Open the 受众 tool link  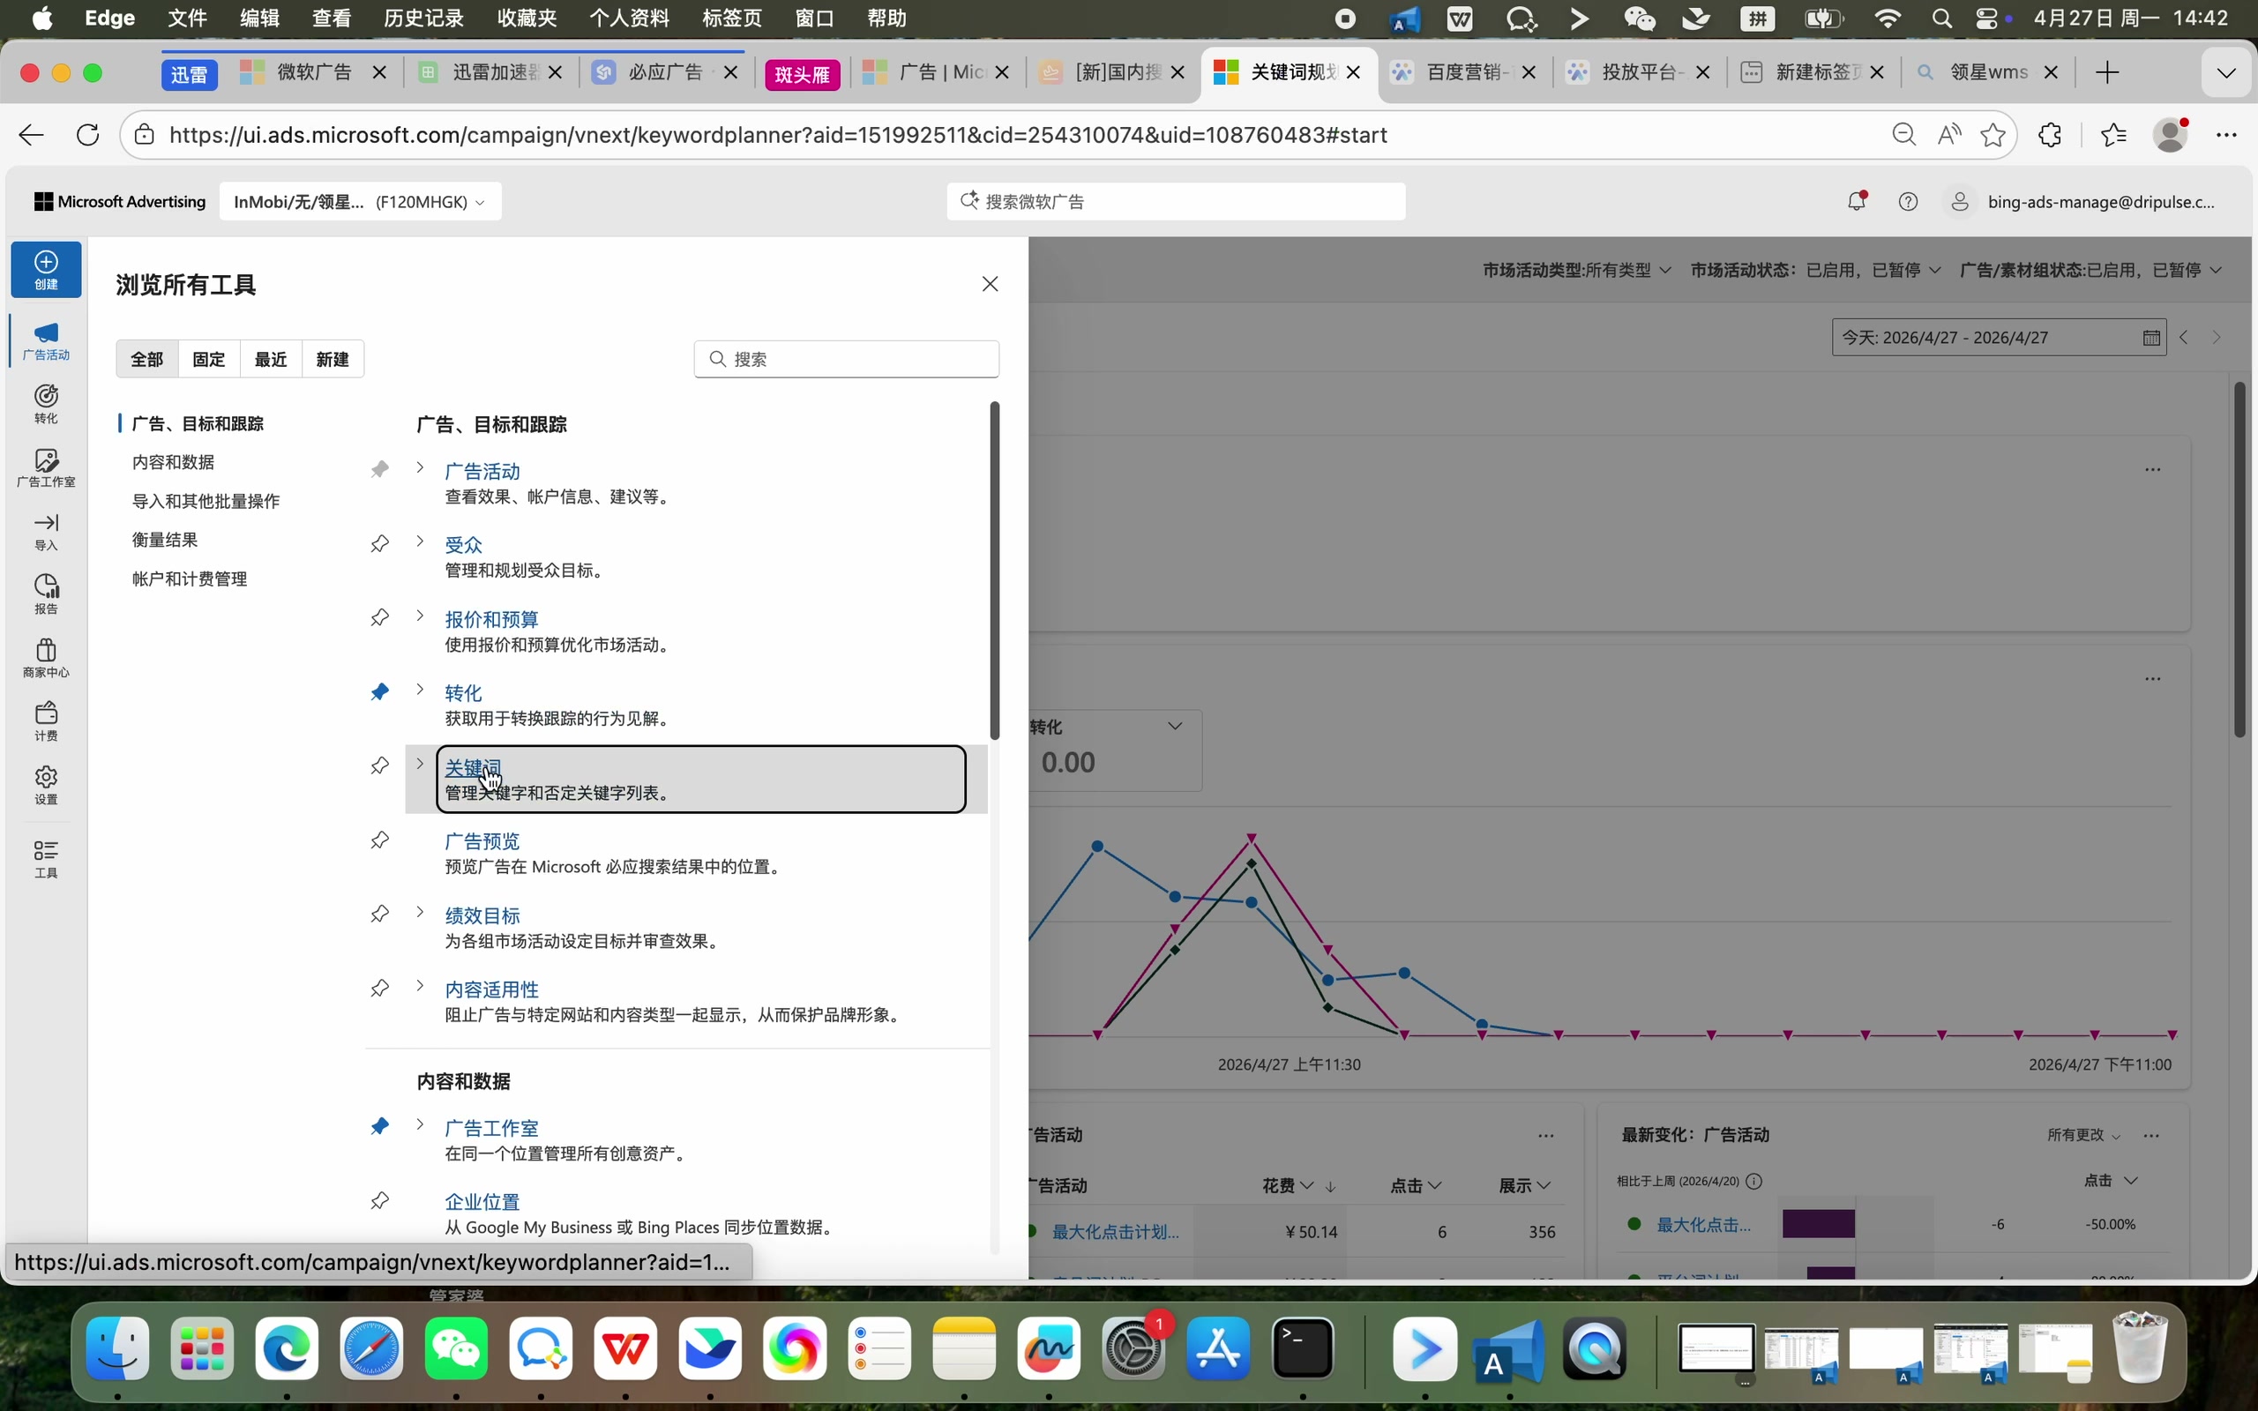coord(464,545)
